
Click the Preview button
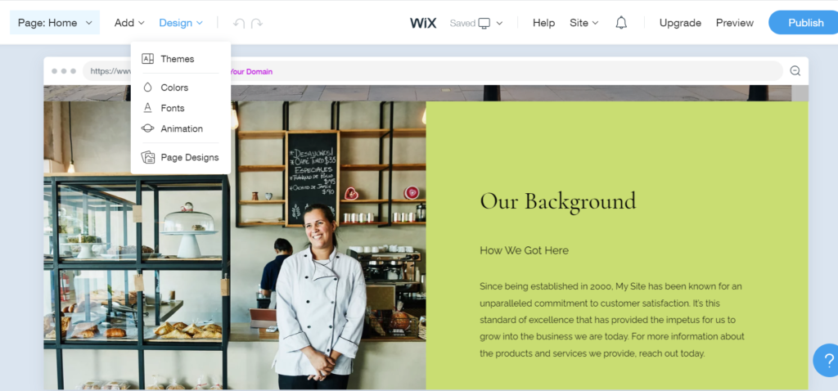pos(735,23)
